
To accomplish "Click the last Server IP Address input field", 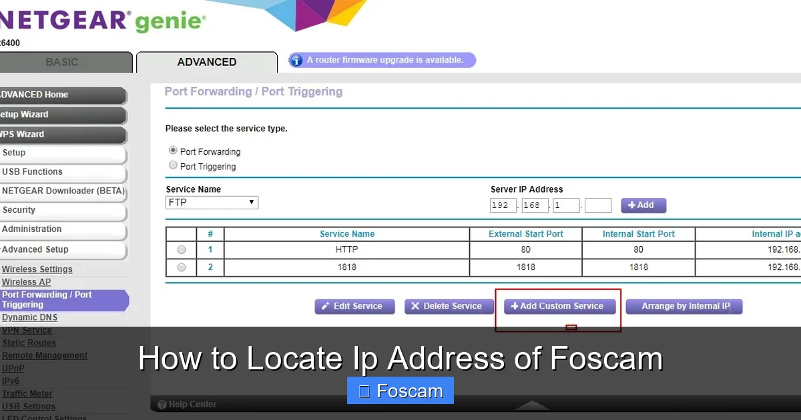I will pyautogui.click(x=598, y=205).
